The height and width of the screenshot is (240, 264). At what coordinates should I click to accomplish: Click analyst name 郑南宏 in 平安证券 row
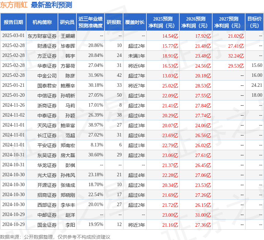pyautogui.click(x=68, y=145)
